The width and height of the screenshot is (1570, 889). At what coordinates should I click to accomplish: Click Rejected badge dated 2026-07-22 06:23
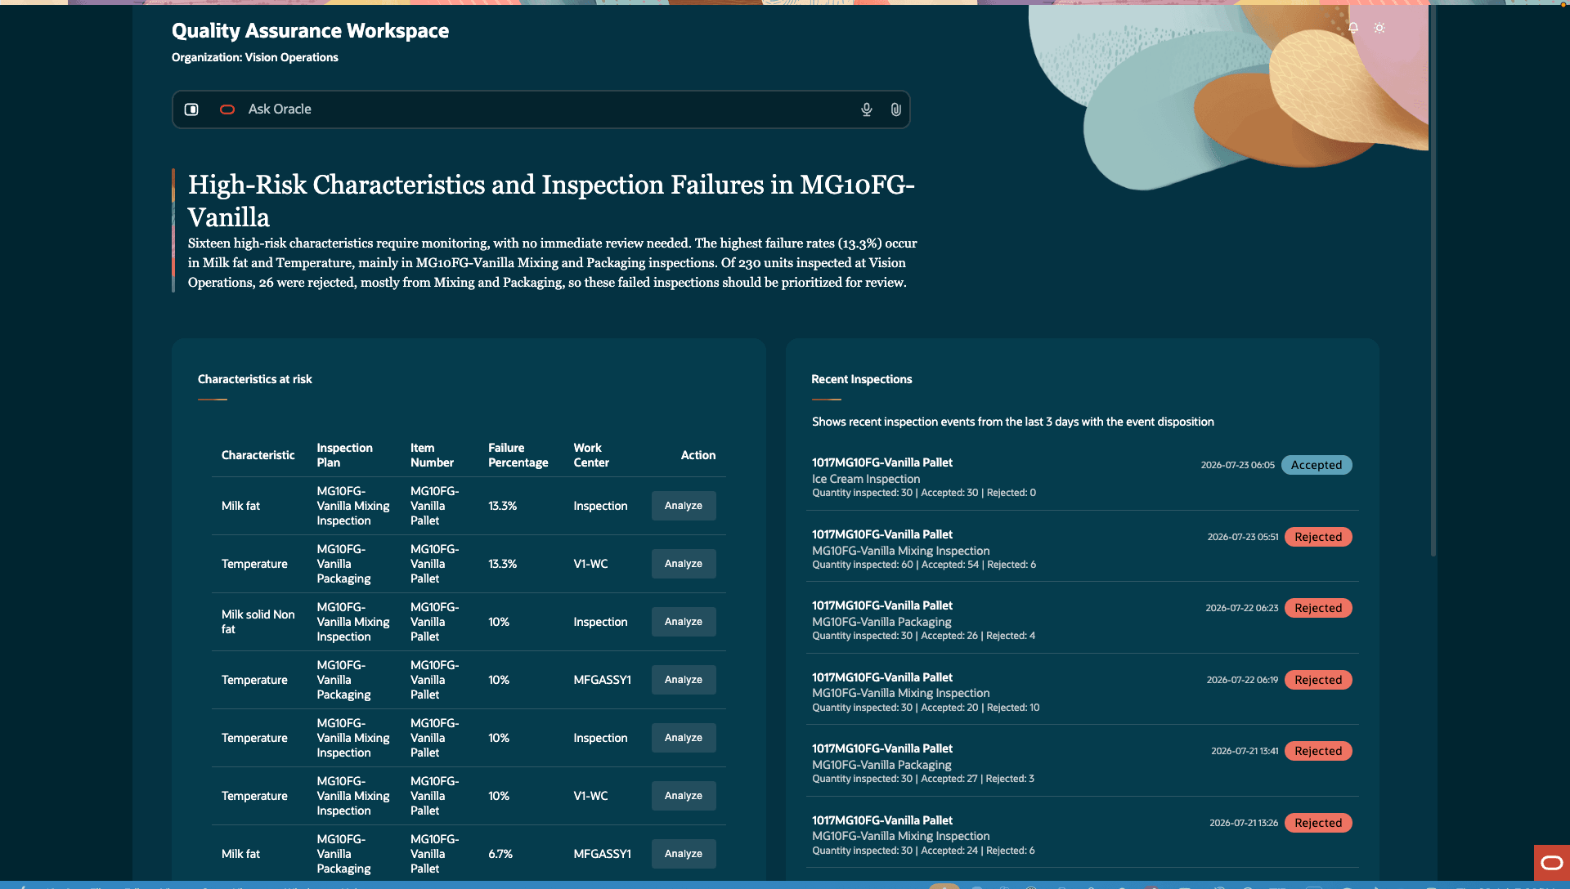[x=1318, y=608]
